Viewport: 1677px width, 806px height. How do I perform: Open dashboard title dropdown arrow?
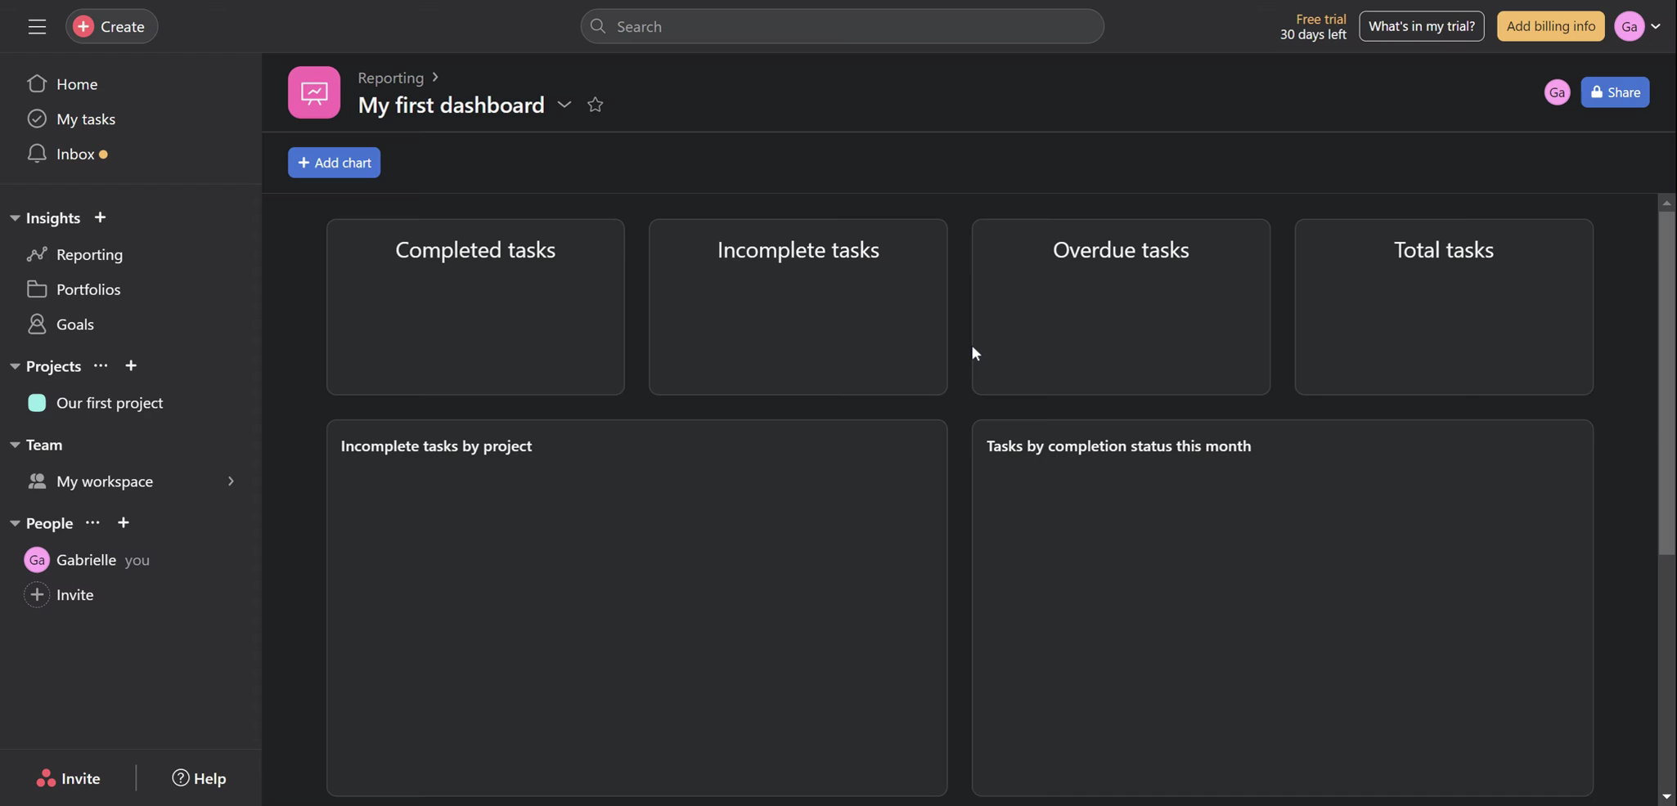click(x=564, y=105)
